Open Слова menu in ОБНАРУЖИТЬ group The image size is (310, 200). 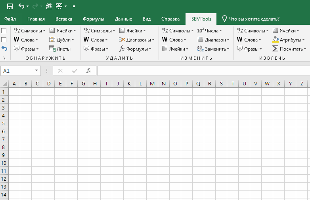pyautogui.click(x=25, y=40)
